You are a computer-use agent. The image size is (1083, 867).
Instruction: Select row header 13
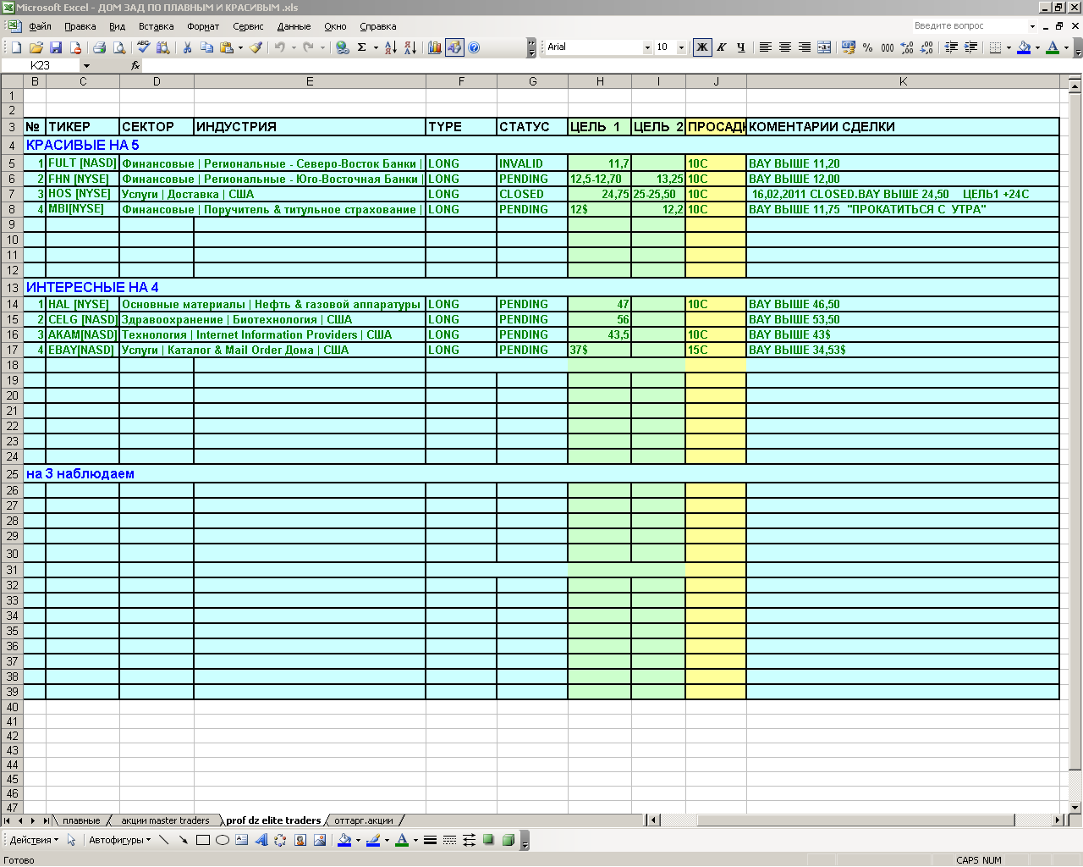(x=12, y=288)
